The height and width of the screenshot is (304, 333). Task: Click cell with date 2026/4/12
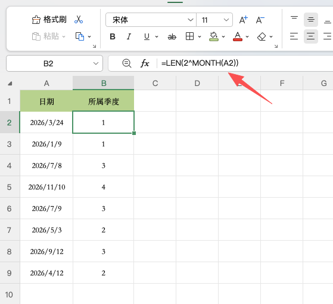click(x=46, y=273)
